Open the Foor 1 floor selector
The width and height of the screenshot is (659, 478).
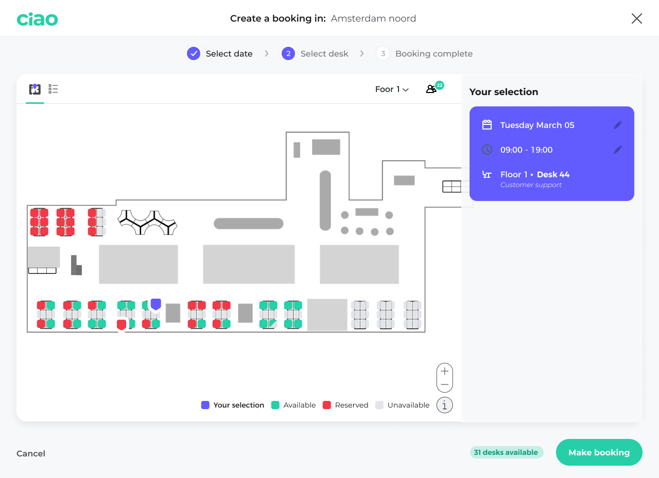point(392,88)
